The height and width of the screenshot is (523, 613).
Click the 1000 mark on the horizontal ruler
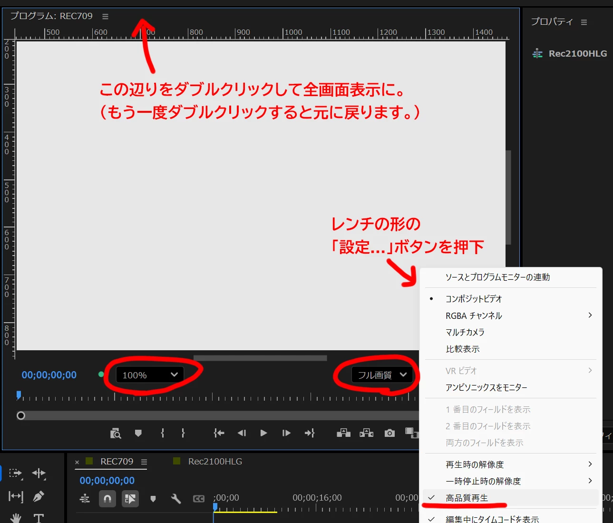[x=293, y=32]
